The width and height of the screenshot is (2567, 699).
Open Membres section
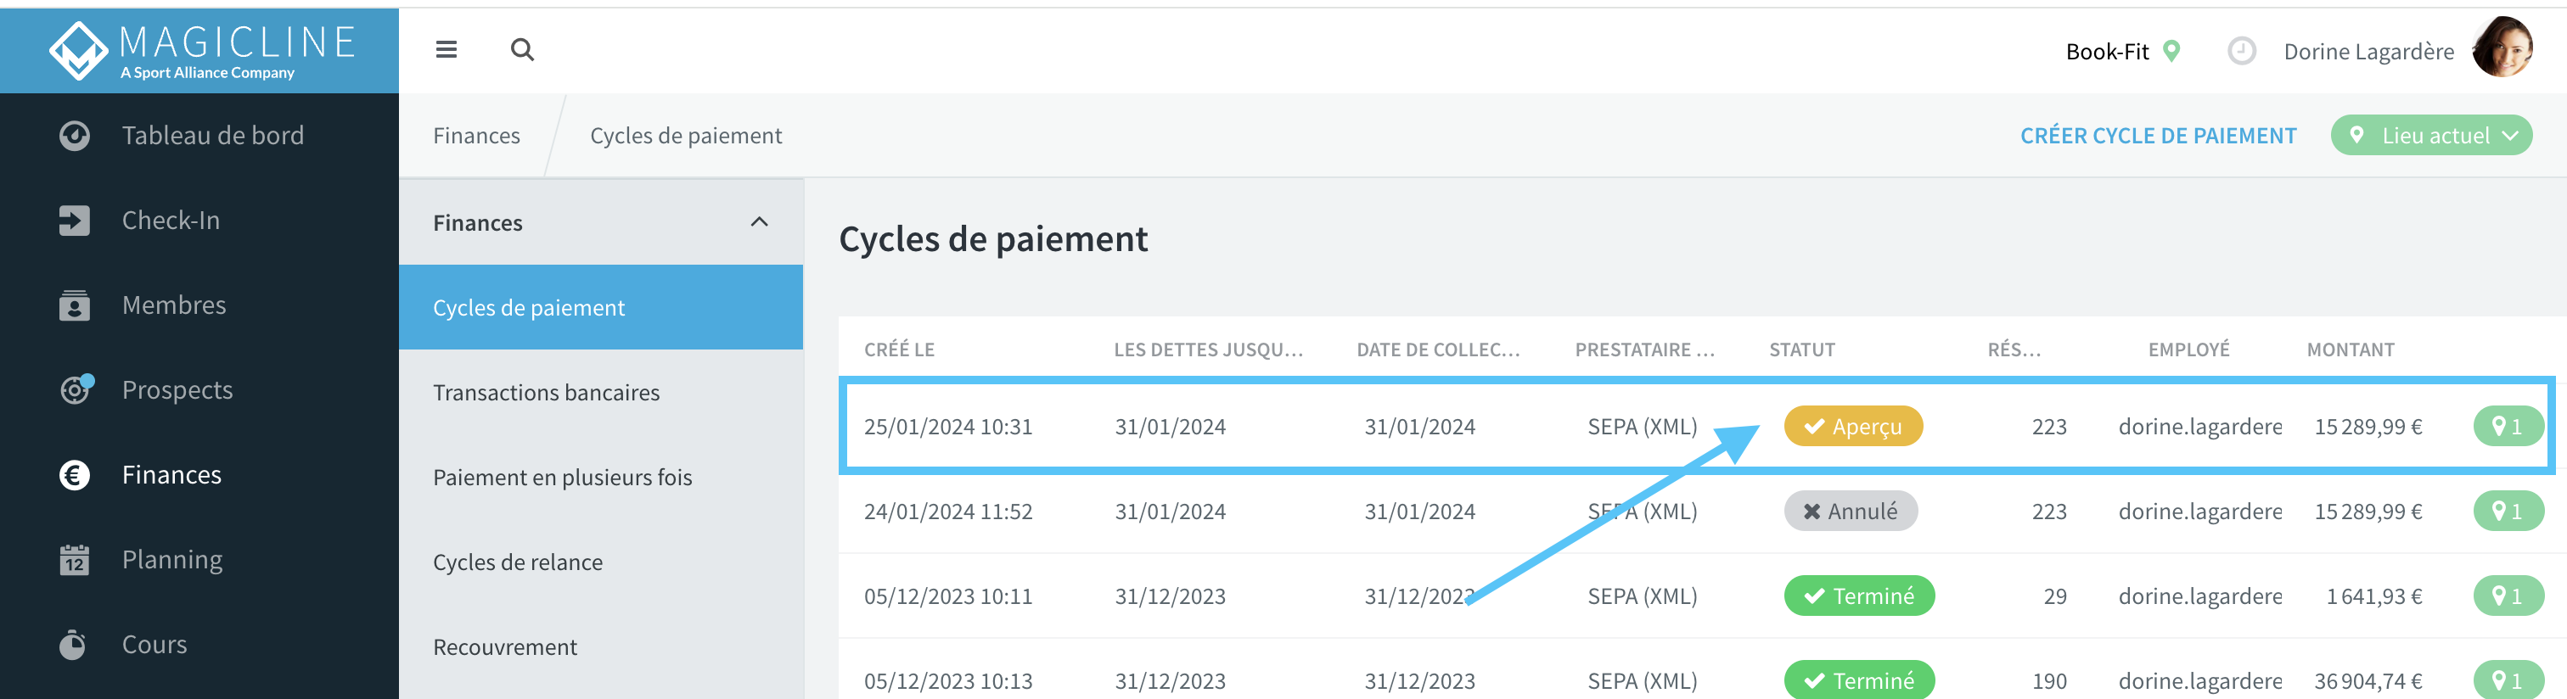click(173, 305)
